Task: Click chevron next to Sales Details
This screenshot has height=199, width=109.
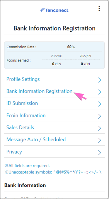Action: [100, 128]
